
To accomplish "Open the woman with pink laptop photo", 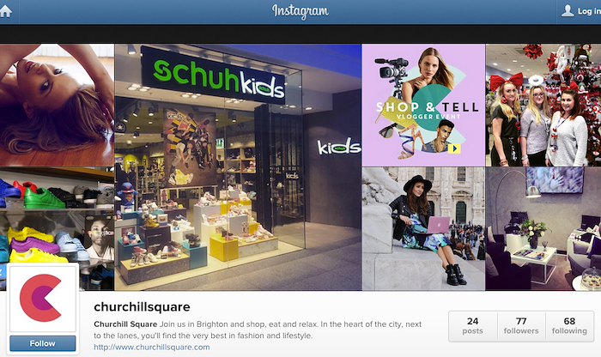I will click(423, 228).
